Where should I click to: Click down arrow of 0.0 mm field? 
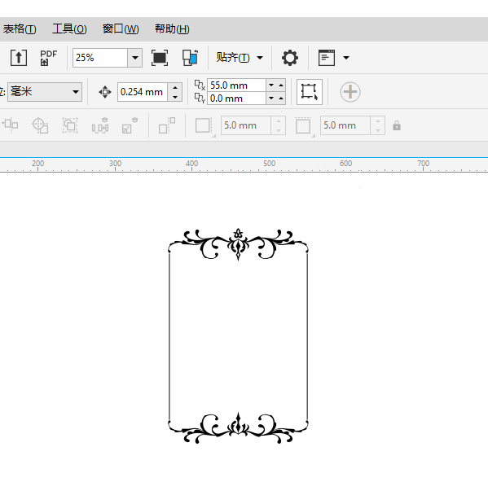[271, 99]
